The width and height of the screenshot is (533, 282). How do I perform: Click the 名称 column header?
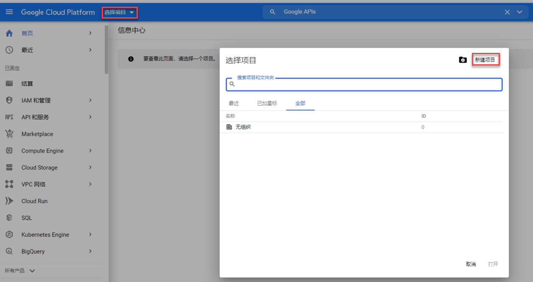[230, 116]
